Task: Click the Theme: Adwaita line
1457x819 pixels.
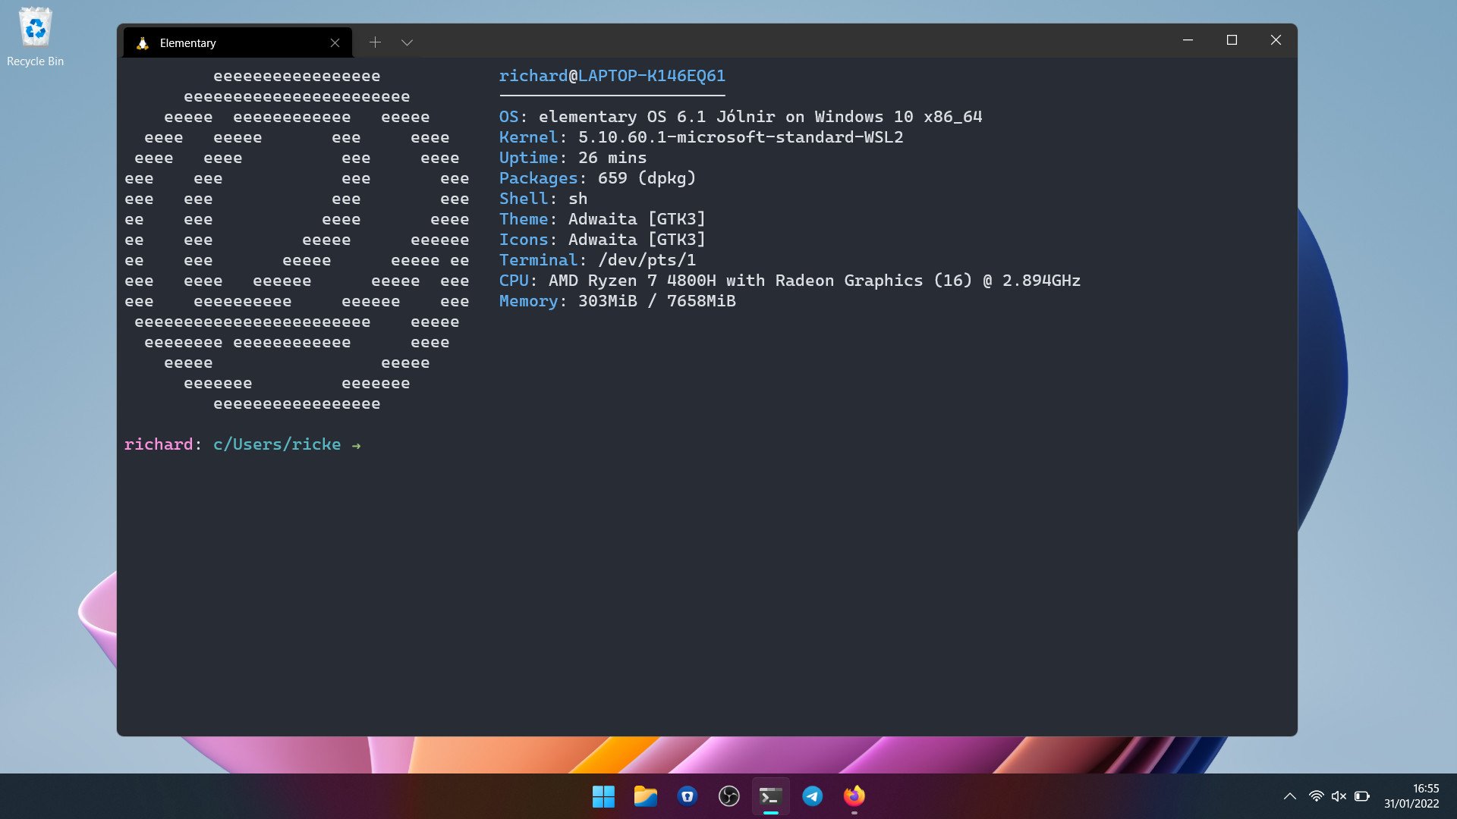Action: (x=602, y=219)
